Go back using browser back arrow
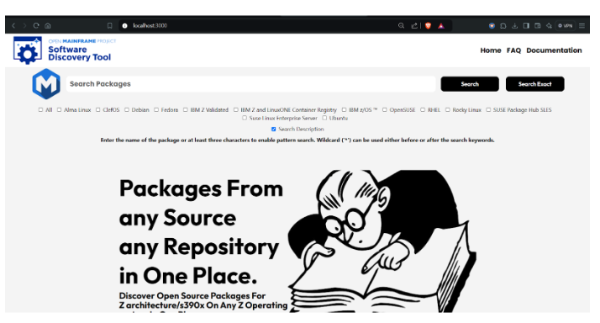The width and height of the screenshot is (600, 323). 13,26
